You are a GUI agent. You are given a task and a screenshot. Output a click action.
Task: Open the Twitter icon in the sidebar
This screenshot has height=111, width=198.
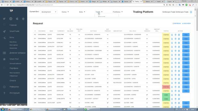click(x=4, y=19)
